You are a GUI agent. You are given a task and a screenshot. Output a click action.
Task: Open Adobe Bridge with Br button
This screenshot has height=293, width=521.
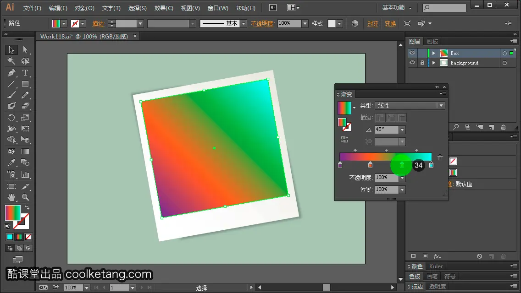272,8
